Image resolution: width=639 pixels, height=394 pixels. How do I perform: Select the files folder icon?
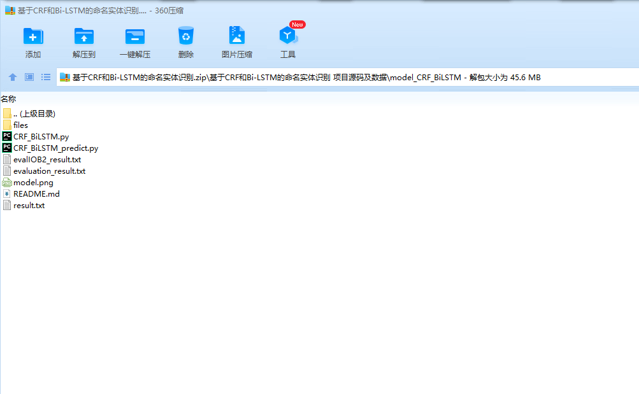point(7,125)
